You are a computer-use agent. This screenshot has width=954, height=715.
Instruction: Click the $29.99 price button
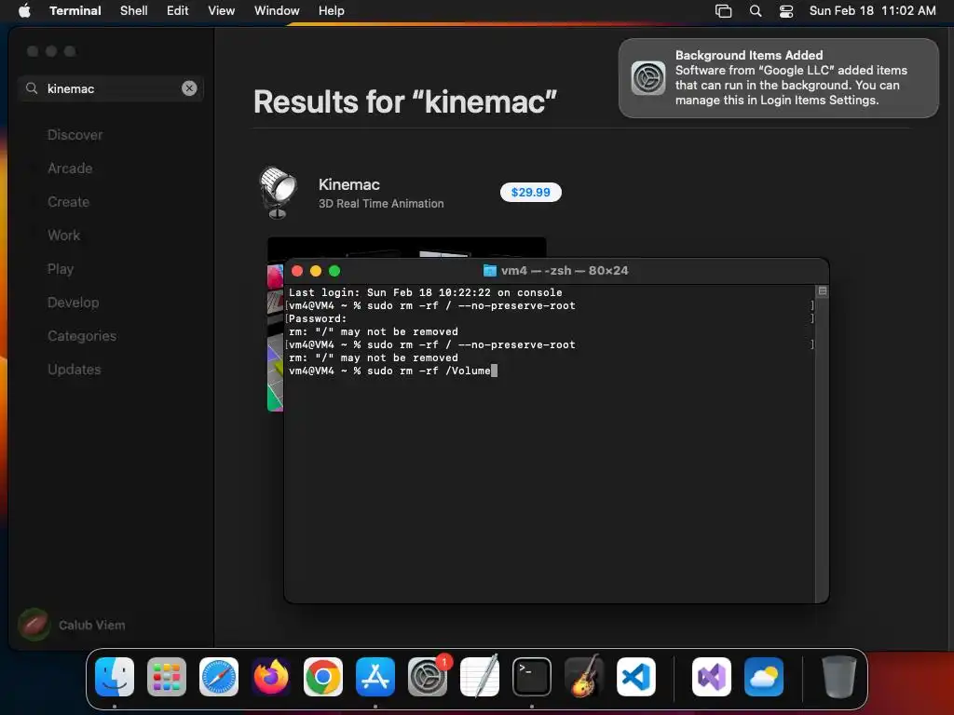pyautogui.click(x=530, y=192)
